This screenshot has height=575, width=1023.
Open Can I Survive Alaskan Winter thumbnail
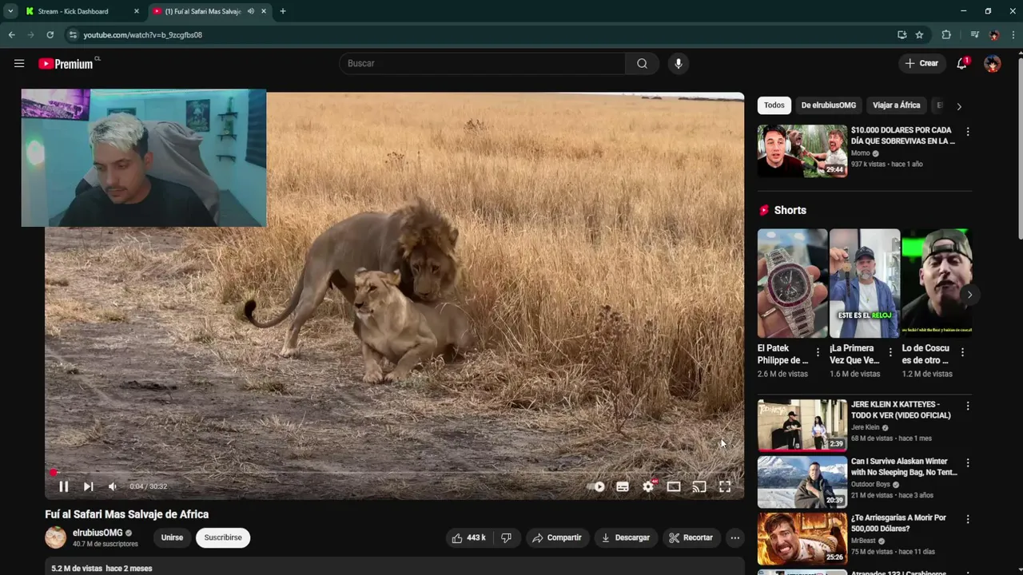click(802, 482)
